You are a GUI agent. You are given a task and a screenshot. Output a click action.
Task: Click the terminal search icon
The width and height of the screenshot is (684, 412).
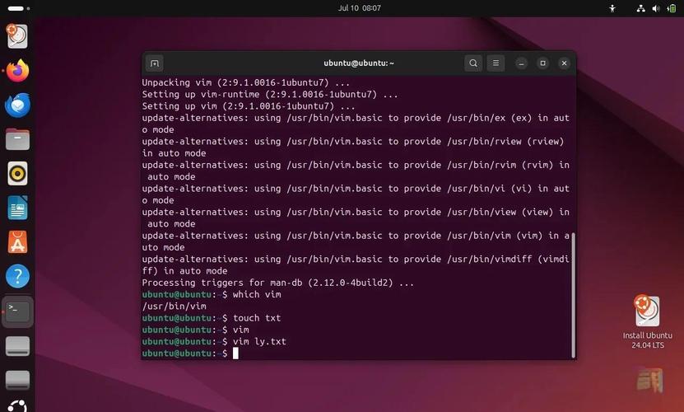[472, 63]
